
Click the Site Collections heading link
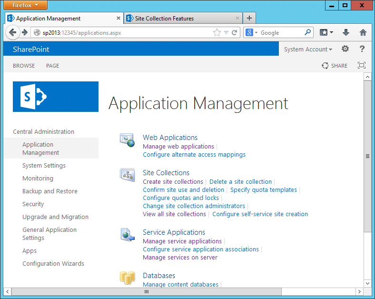click(166, 173)
